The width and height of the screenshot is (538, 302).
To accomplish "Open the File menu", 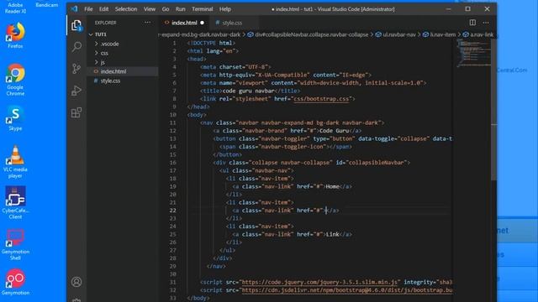I will click(x=88, y=9).
